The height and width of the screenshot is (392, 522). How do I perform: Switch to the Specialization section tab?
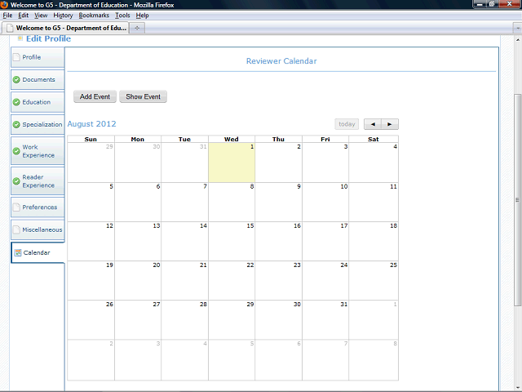pos(38,125)
